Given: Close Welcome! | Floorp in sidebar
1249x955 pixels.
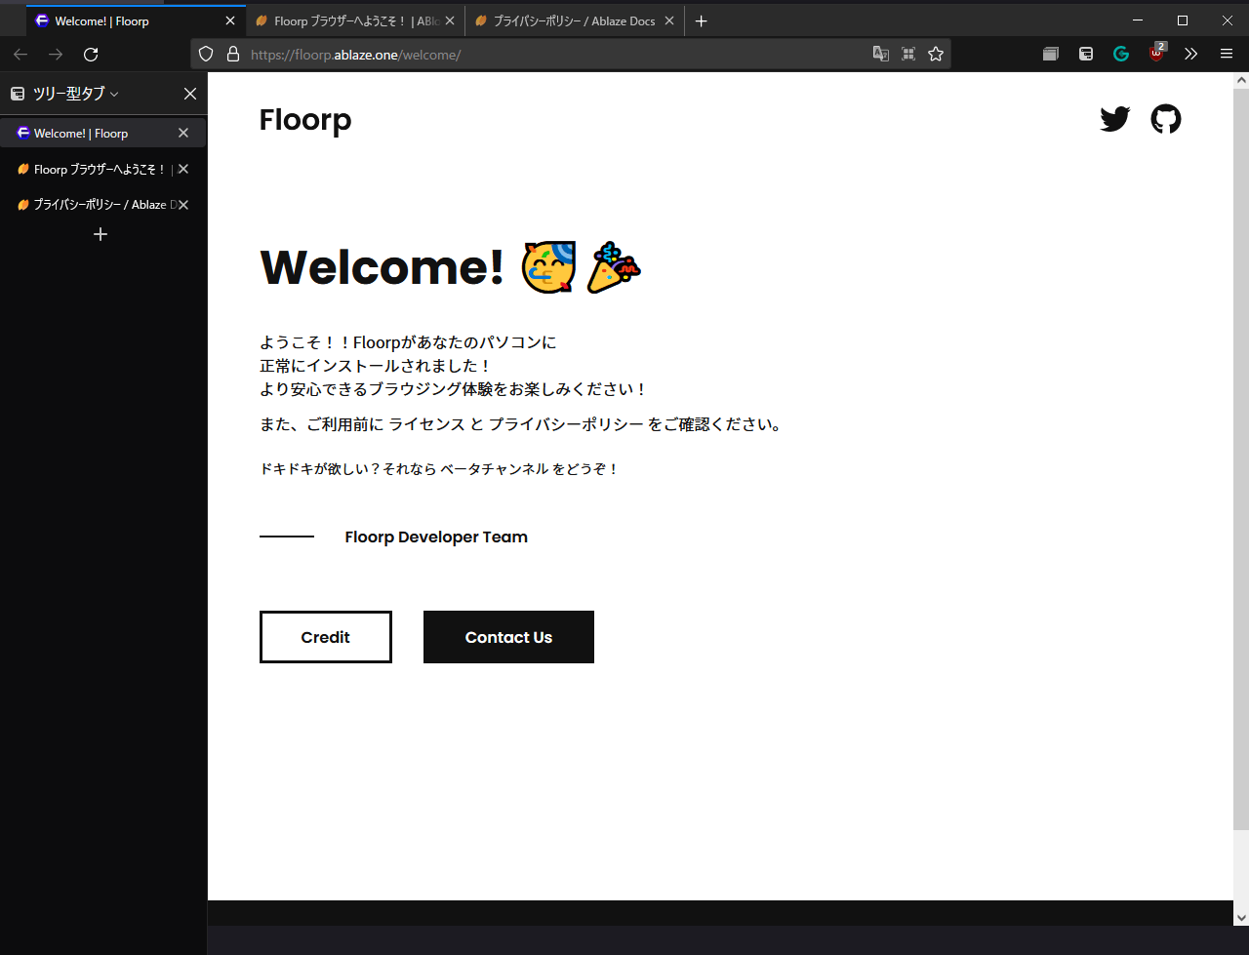Looking at the screenshot, I should (183, 133).
